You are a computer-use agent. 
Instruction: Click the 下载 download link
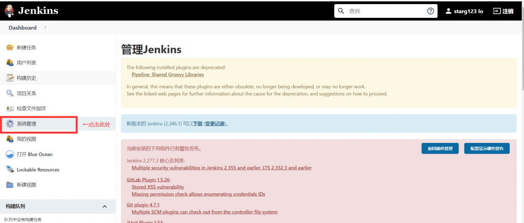point(198,123)
